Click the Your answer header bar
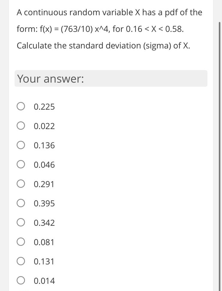The height and width of the screenshot is (291, 222). [111, 78]
